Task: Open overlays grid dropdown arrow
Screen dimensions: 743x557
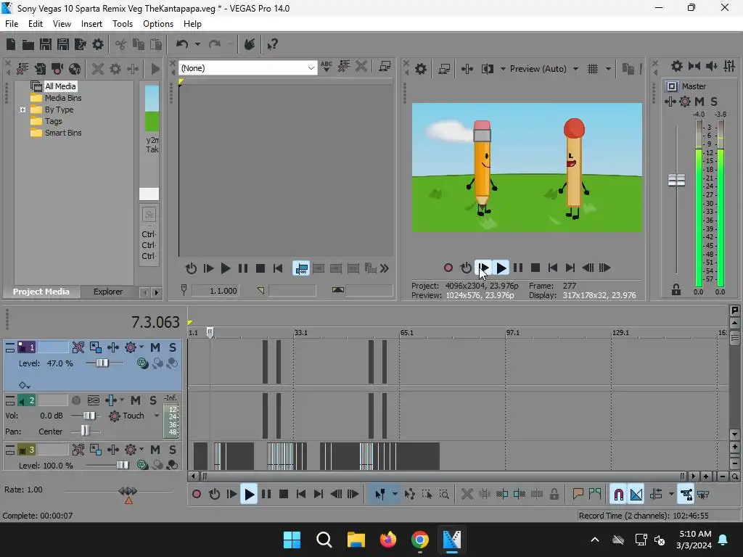Action: [608, 69]
